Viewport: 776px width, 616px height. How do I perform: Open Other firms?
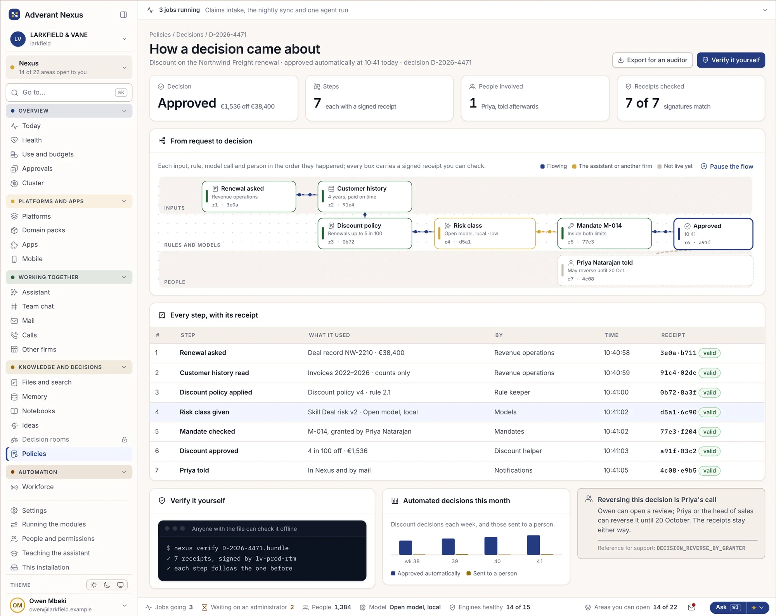coord(69,350)
